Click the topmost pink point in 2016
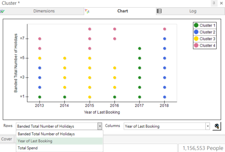Viewport: 225px width, 152px height. point(114,29)
